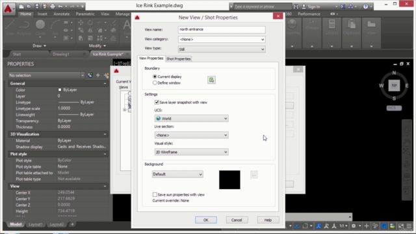The height and width of the screenshot is (234, 416).
Task: Select the View Properties tab
Action: [x=151, y=58]
